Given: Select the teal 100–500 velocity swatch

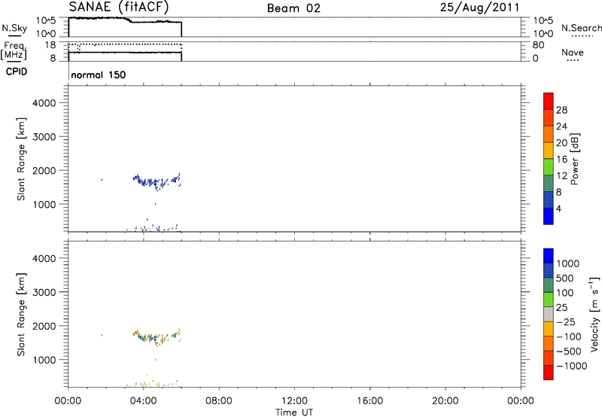Looking at the screenshot, I should point(549,285).
